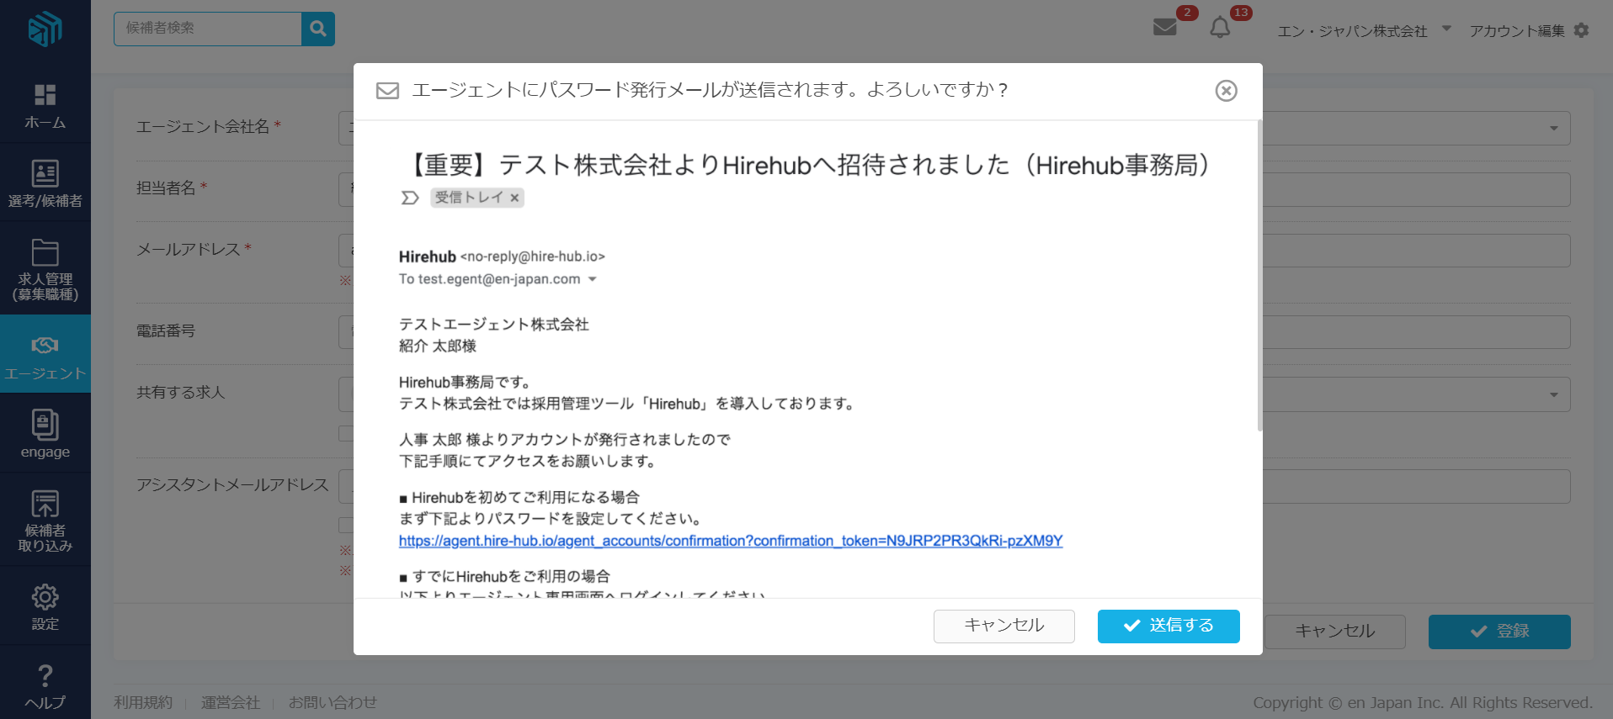This screenshot has width=1613, height=719.
Task: Open the mail inbox with 2 unread
Action: 1165,27
